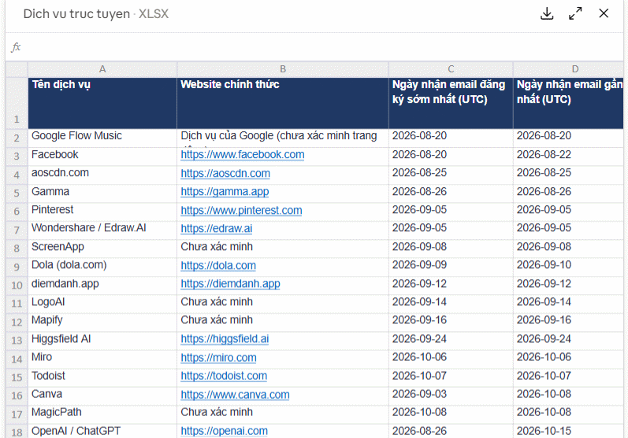Select Higgsfield AI's earliest date 2026-09-24
Screen dimensions: 628x438
(x=451, y=340)
